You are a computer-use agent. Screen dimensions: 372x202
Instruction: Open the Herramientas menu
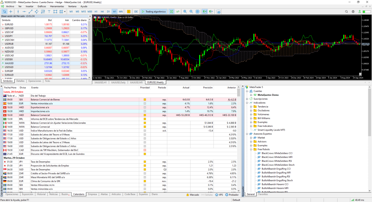click(57, 6)
